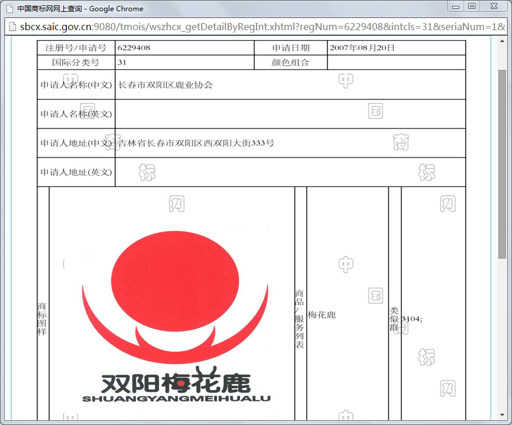The image size is (512, 425).
Task: Click the scrollbar down arrow
Action: (502, 415)
